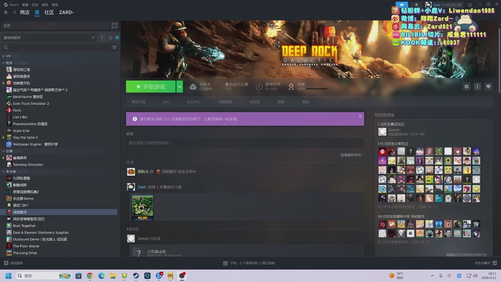This screenshot has width=501, height=282.
Task: Click the add game plus icon
Action: (6, 263)
